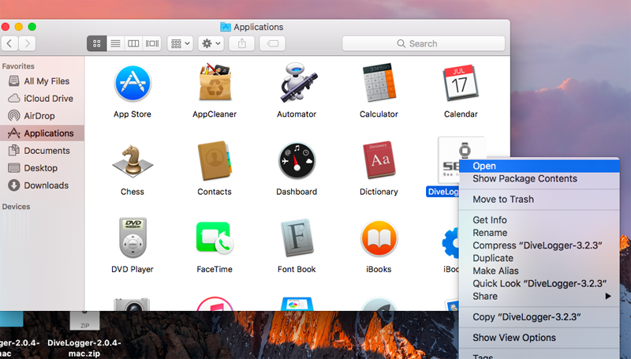Select the Automator robot icon
631x359 pixels.
point(297,83)
